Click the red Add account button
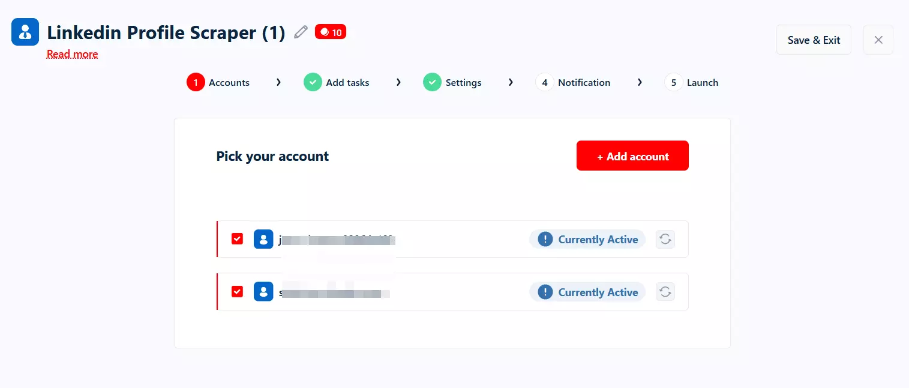The image size is (909, 388). tap(632, 156)
